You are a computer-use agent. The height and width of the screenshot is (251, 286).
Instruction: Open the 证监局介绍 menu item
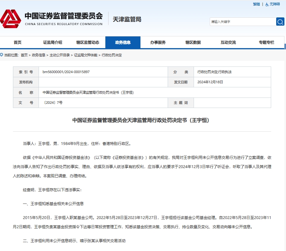tap(53, 42)
